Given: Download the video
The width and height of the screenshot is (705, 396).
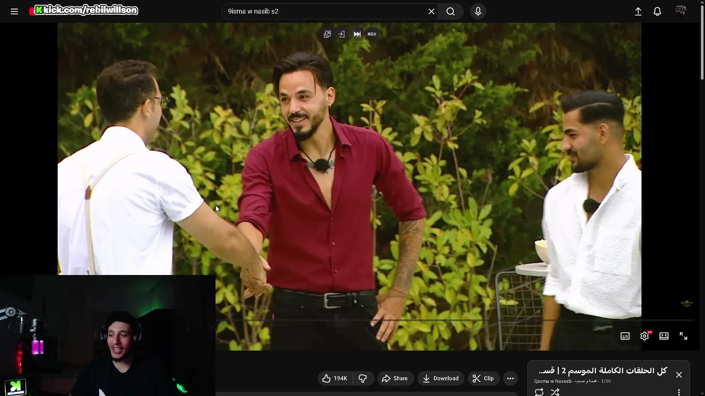Looking at the screenshot, I should pyautogui.click(x=441, y=378).
